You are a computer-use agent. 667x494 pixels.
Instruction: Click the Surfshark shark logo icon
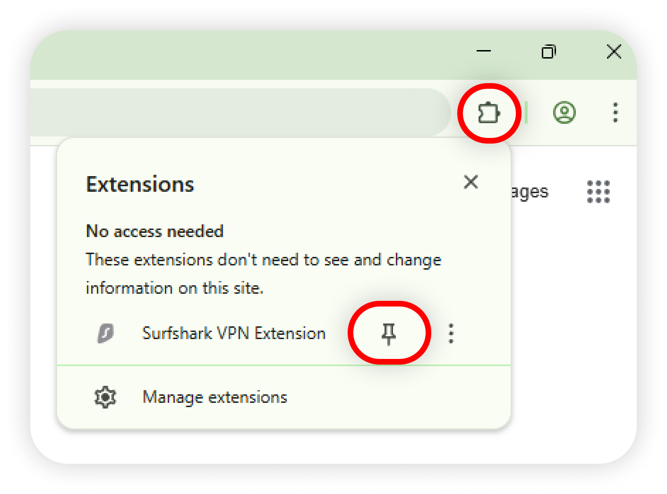105,333
